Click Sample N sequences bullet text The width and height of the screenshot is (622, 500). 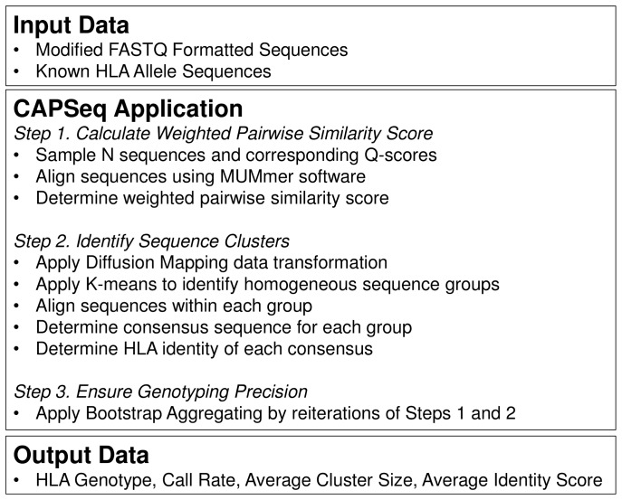[236, 155]
